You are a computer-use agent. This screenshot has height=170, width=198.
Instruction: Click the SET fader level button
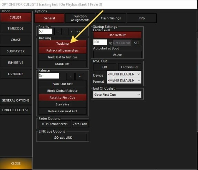tap(136, 43)
